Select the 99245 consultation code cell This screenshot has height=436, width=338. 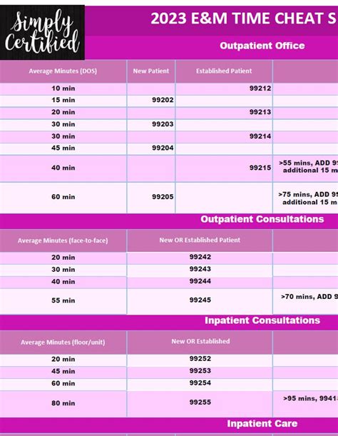(200, 301)
